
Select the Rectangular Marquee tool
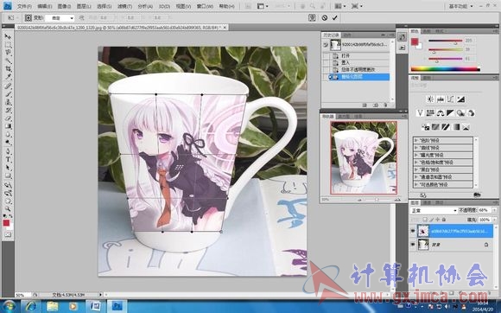[x=8, y=45]
